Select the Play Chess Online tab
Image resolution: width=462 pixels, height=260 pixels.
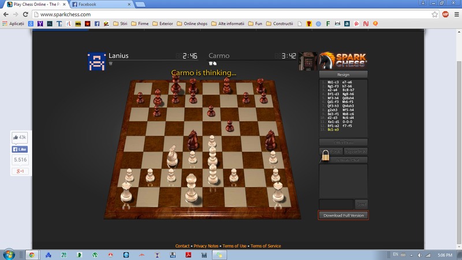(x=35, y=4)
